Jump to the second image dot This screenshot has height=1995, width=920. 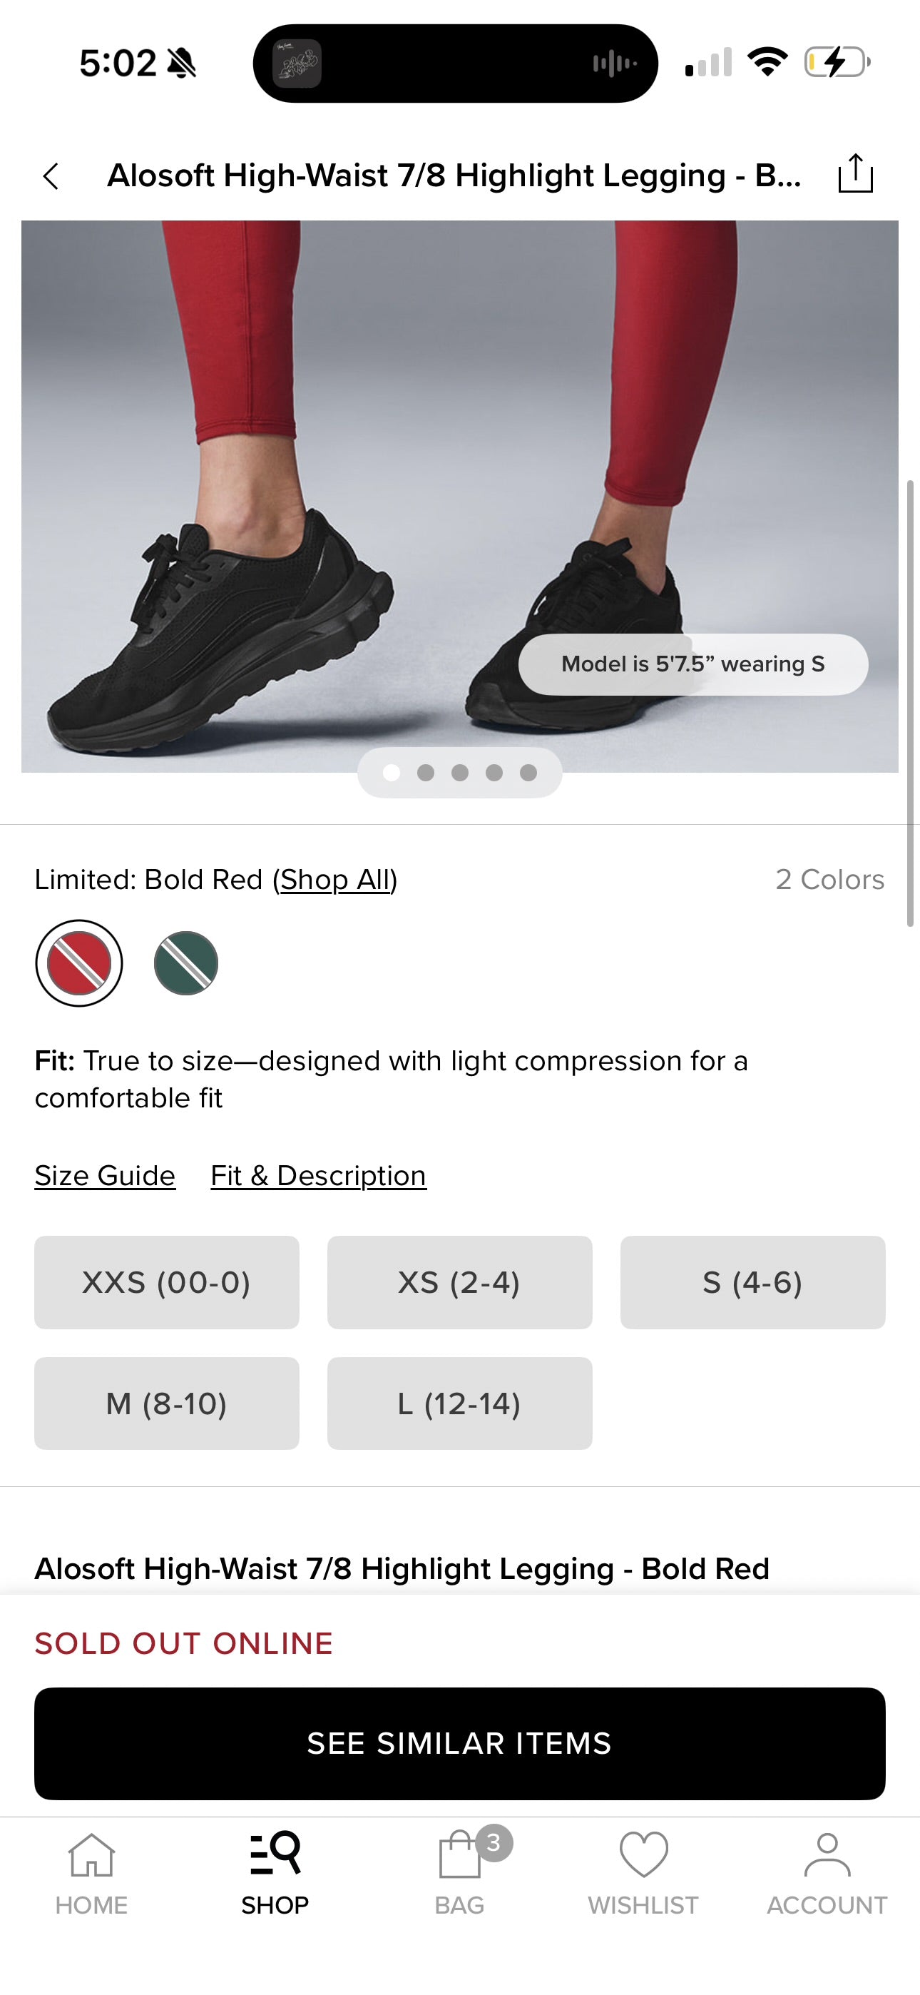426,772
